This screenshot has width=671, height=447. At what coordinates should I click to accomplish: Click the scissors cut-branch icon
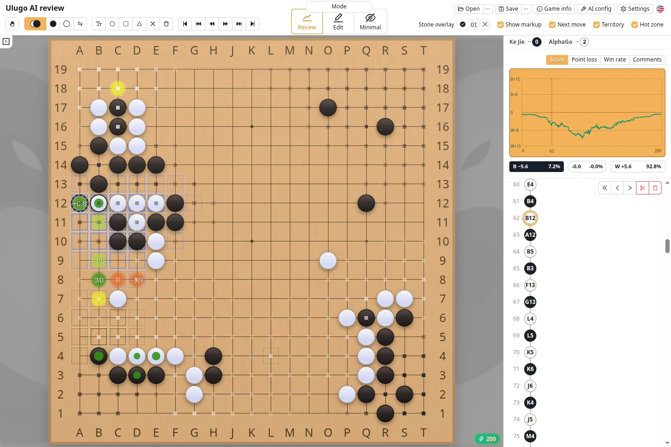tap(642, 188)
